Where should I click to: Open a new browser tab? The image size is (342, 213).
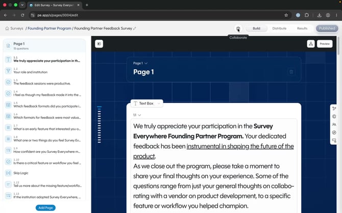point(87,5)
